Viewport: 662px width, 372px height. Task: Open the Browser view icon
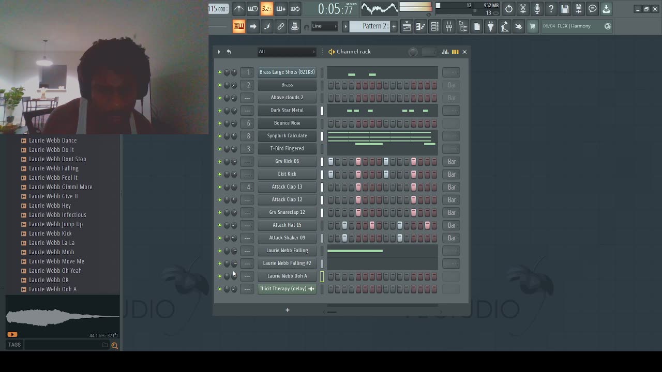(x=463, y=26)
